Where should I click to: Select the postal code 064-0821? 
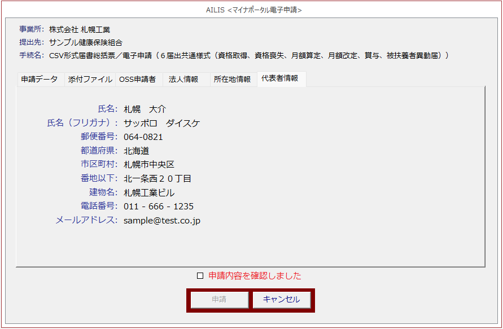click(143, 137)
